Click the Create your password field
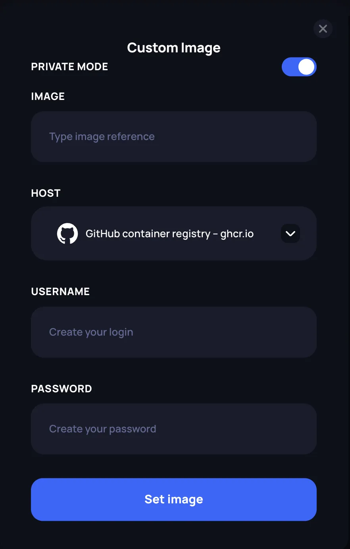350x549 pixels. coord(174,429)
